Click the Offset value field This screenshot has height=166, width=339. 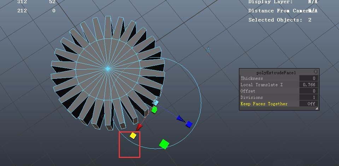309,91
